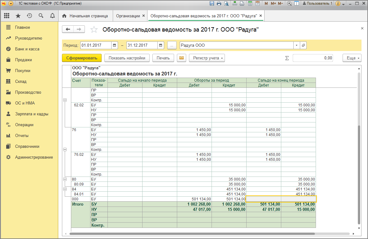
Task: Open the Еще dropdown menu
Action: (x=352, y=58)
